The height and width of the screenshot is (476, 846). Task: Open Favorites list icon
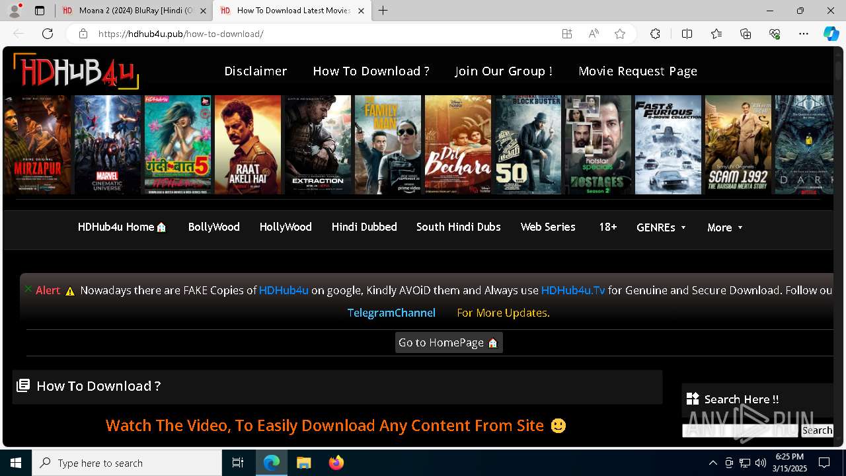point(716,34)
